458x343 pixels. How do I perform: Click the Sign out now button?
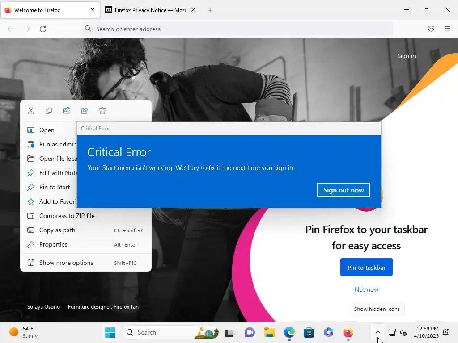(x=343, y=190)
